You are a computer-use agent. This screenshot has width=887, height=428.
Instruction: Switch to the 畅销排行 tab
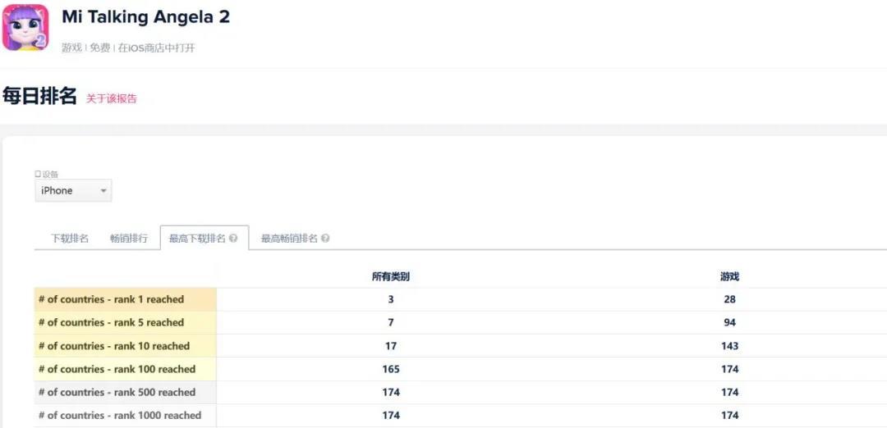pos(129,239)
